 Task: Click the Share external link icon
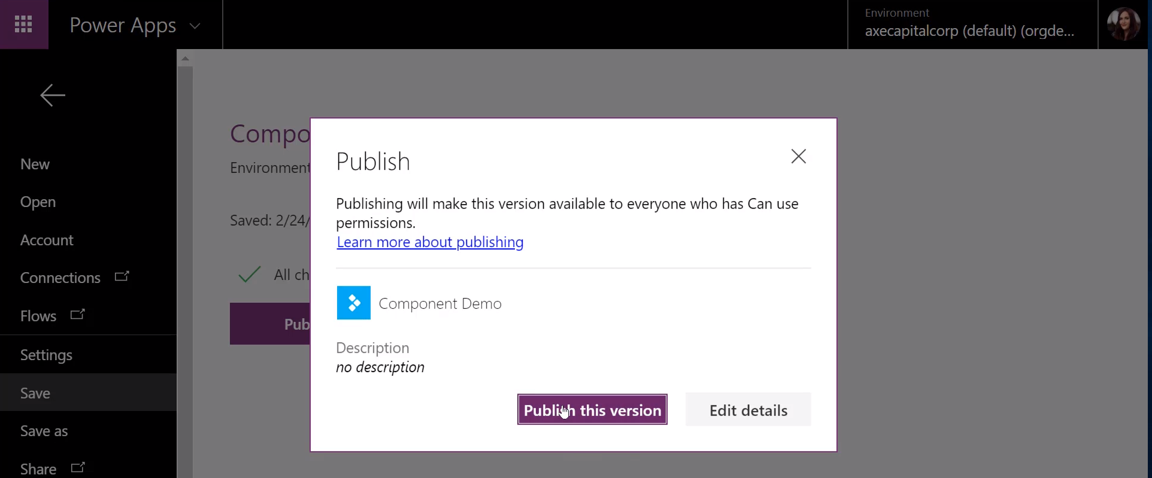(x=78, y=468)
